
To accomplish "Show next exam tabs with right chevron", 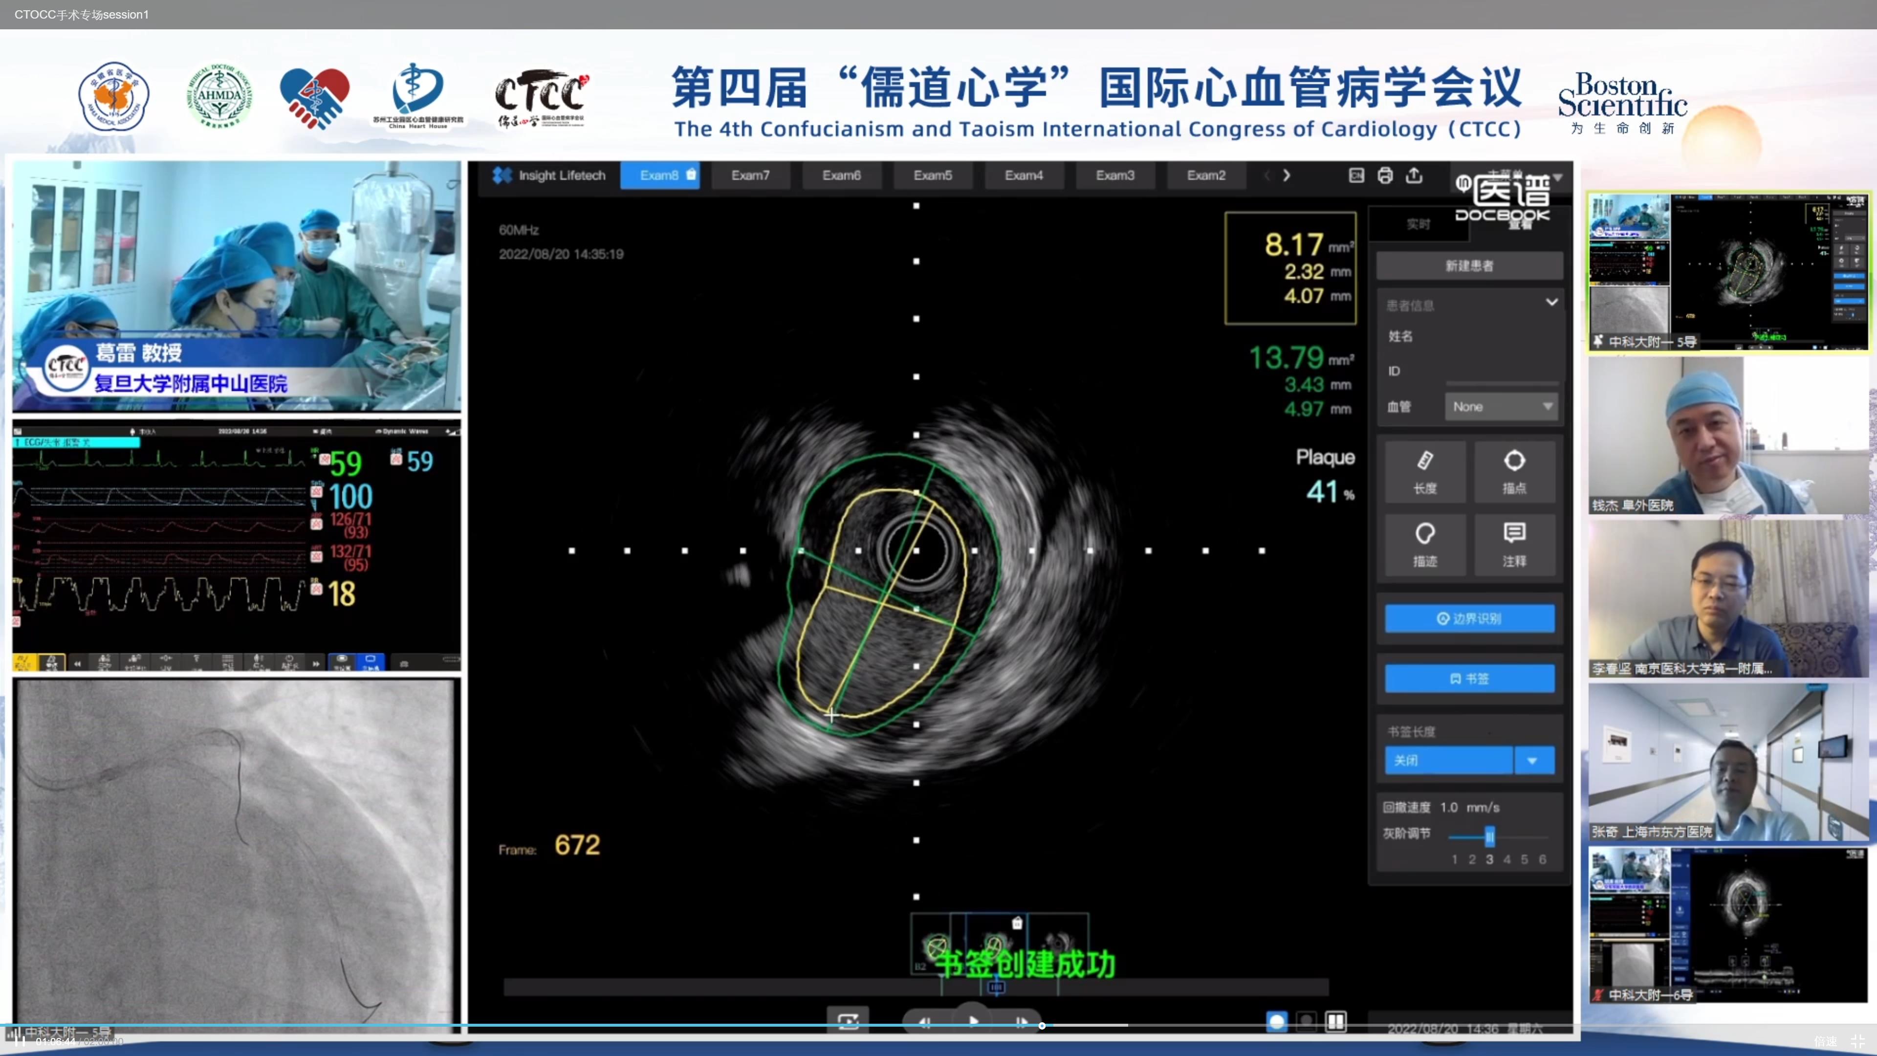I will point(1286,175).
